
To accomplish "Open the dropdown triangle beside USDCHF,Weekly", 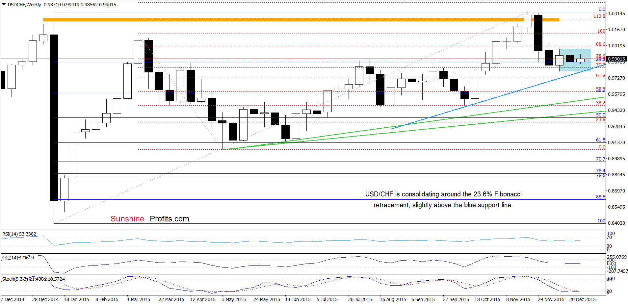I will click(x=4, y=5).
